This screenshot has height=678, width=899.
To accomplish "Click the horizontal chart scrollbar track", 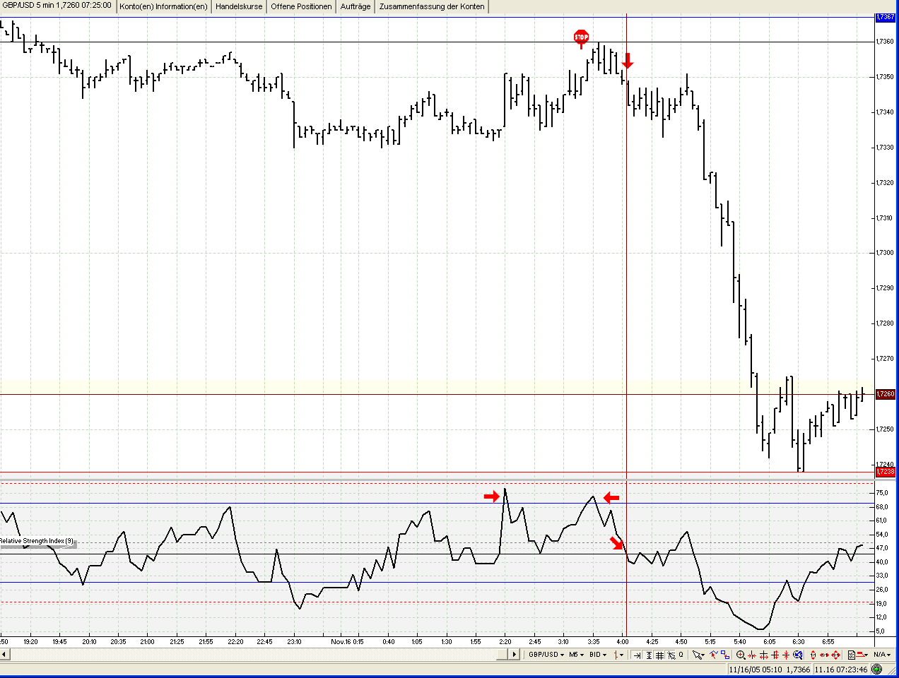I will [254, 655].
